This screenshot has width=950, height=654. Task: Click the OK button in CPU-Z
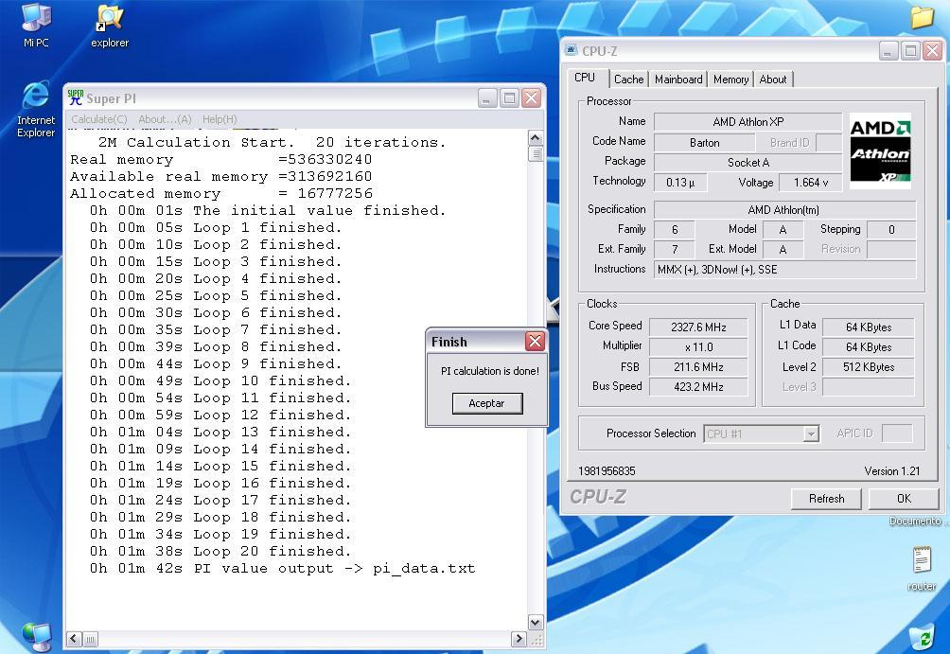pos(903,498)
